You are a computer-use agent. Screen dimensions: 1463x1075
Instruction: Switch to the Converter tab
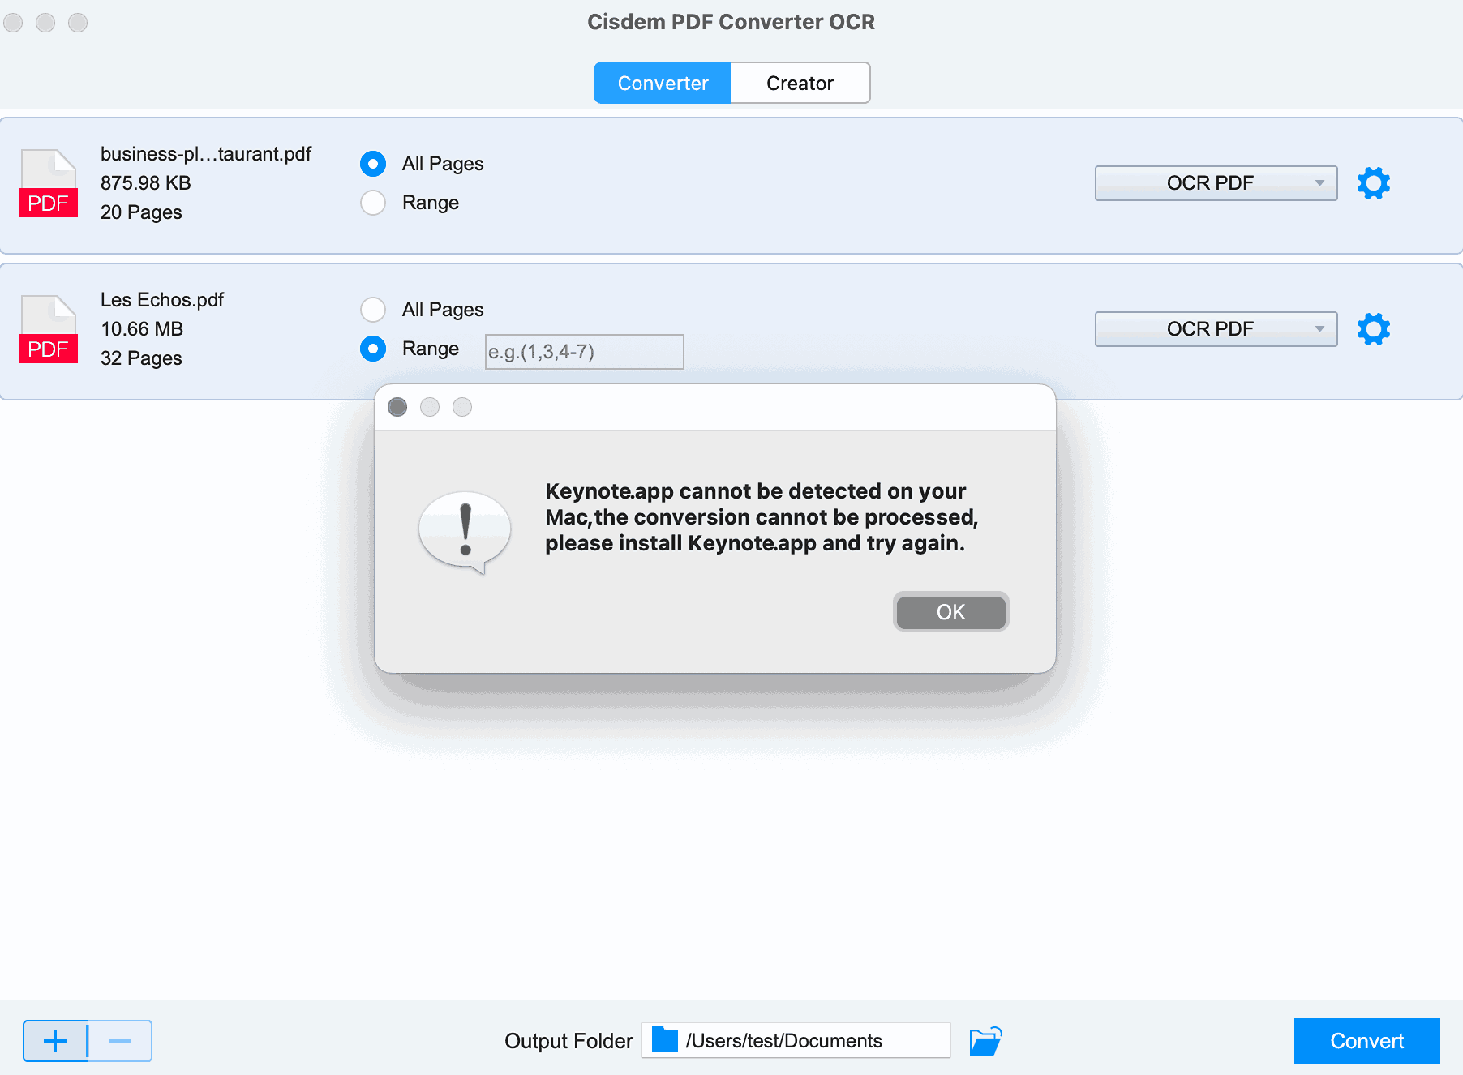pyautogui.click(x=663, y=84)
